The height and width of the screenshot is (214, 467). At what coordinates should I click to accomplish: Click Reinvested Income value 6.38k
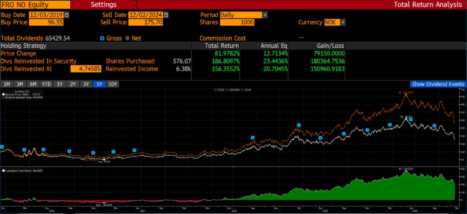183,69
